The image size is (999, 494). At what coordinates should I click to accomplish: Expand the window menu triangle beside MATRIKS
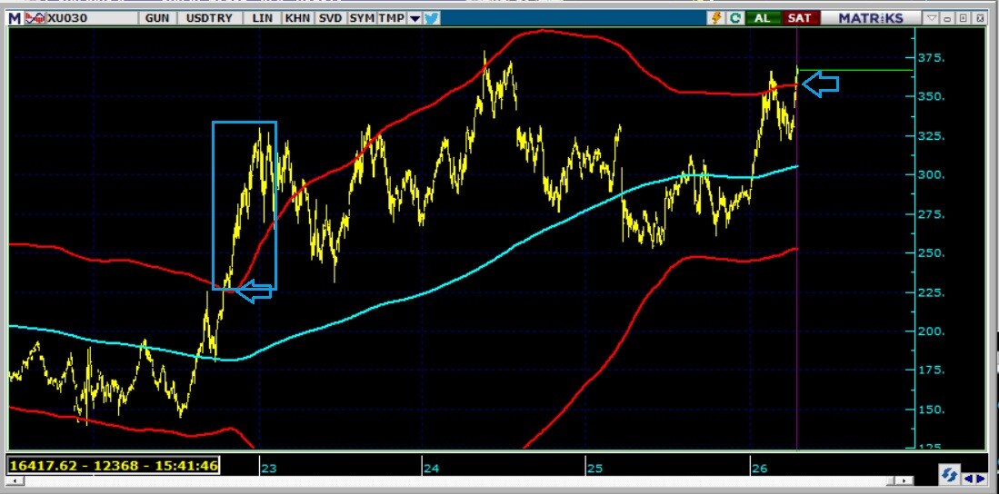coord(932,18)
